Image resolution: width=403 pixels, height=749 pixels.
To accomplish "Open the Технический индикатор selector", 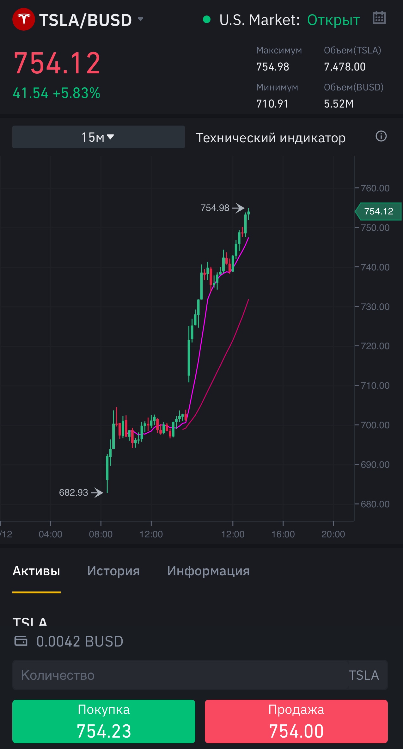I will pos(271,138).
